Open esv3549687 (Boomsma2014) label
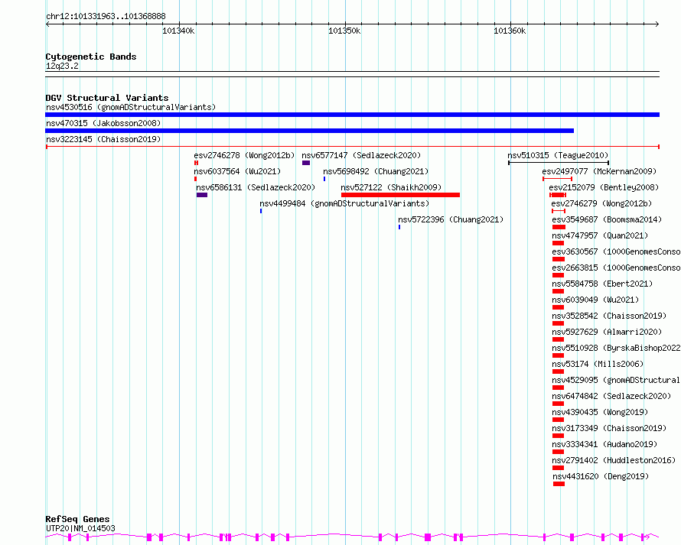 (607, 219)
